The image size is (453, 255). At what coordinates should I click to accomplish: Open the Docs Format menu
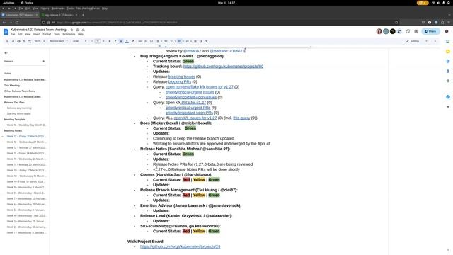click(47, 34)
